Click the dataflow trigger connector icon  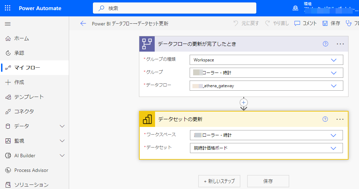pos(147,44)
